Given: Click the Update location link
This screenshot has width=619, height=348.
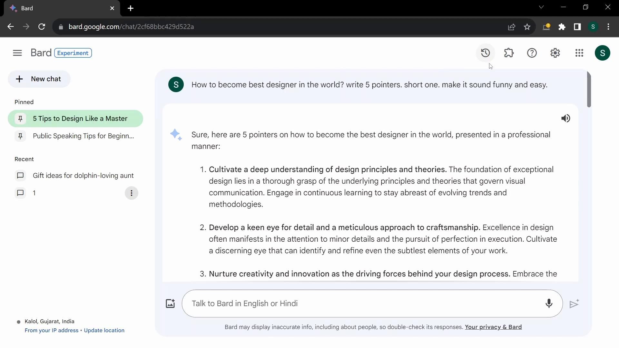Looking at the screenshot, I should (x=104, y=331).
